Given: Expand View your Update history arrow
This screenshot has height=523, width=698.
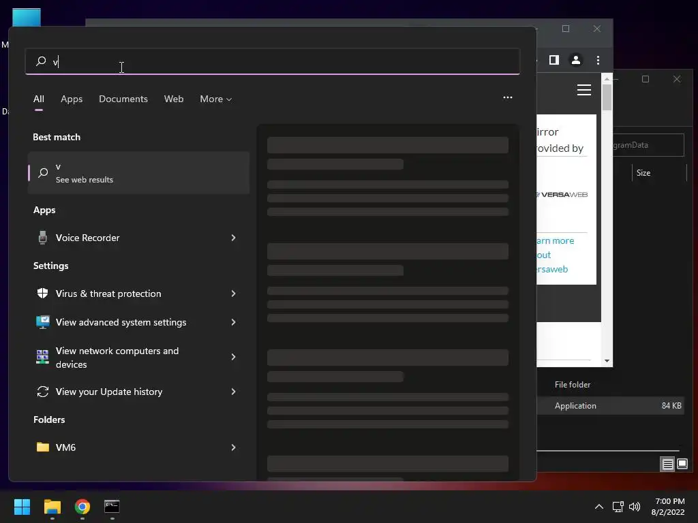Looking at the screenshot, I should click(233, 392).
